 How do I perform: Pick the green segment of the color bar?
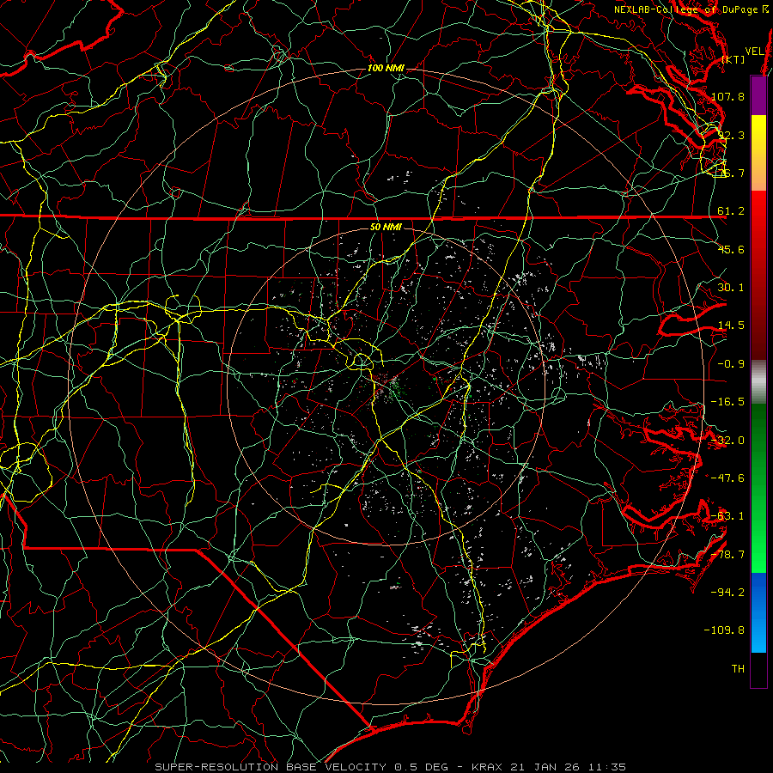(758, 488)
